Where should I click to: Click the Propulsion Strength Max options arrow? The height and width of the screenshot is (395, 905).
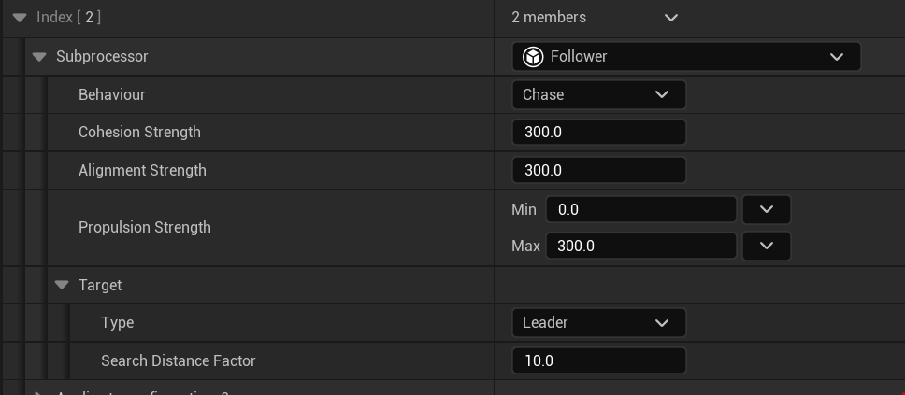767,247
